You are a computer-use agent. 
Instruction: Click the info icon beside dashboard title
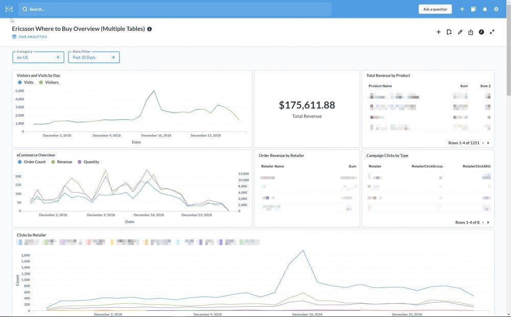coord(149,29)
